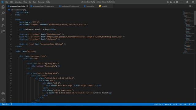Click the DOCTYPE html declaration line
The height and width of the screenshot is (110, 196).
[22, 12]
